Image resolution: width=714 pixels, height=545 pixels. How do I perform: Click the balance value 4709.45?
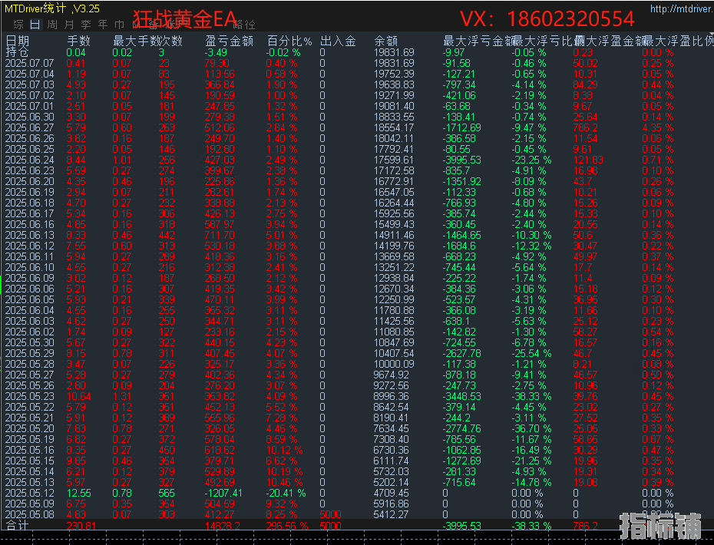(x=391, y=493)
